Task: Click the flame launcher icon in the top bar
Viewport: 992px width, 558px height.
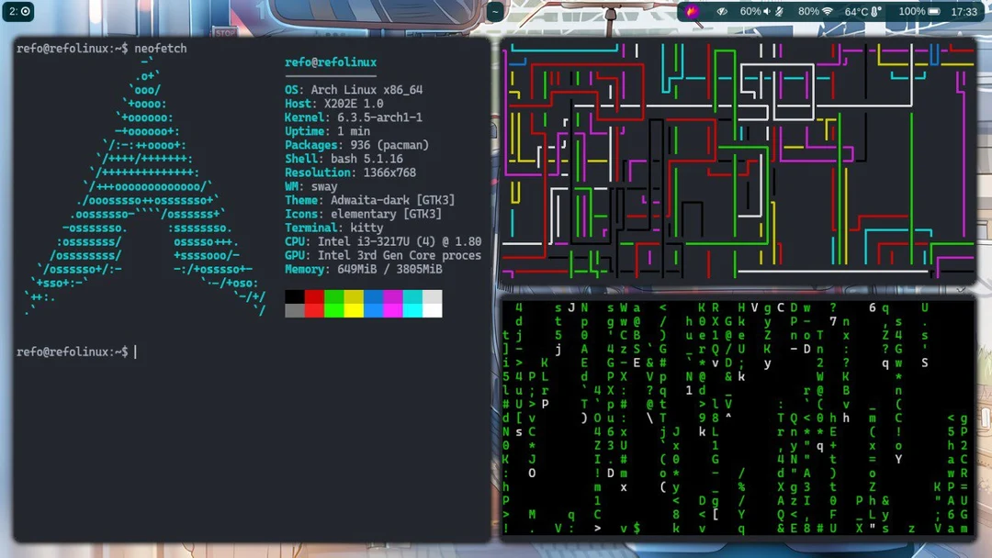Action: [x=693, y=12]
